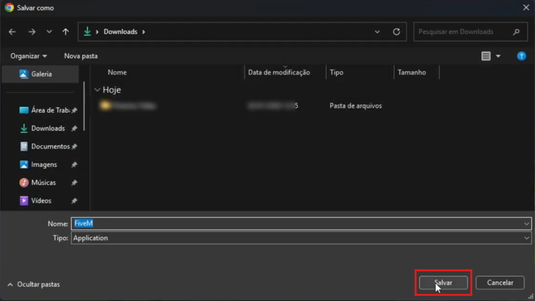Open Galeria in the sidebar
This screenshot has width=535, height=301.
(x=41, y=74)
